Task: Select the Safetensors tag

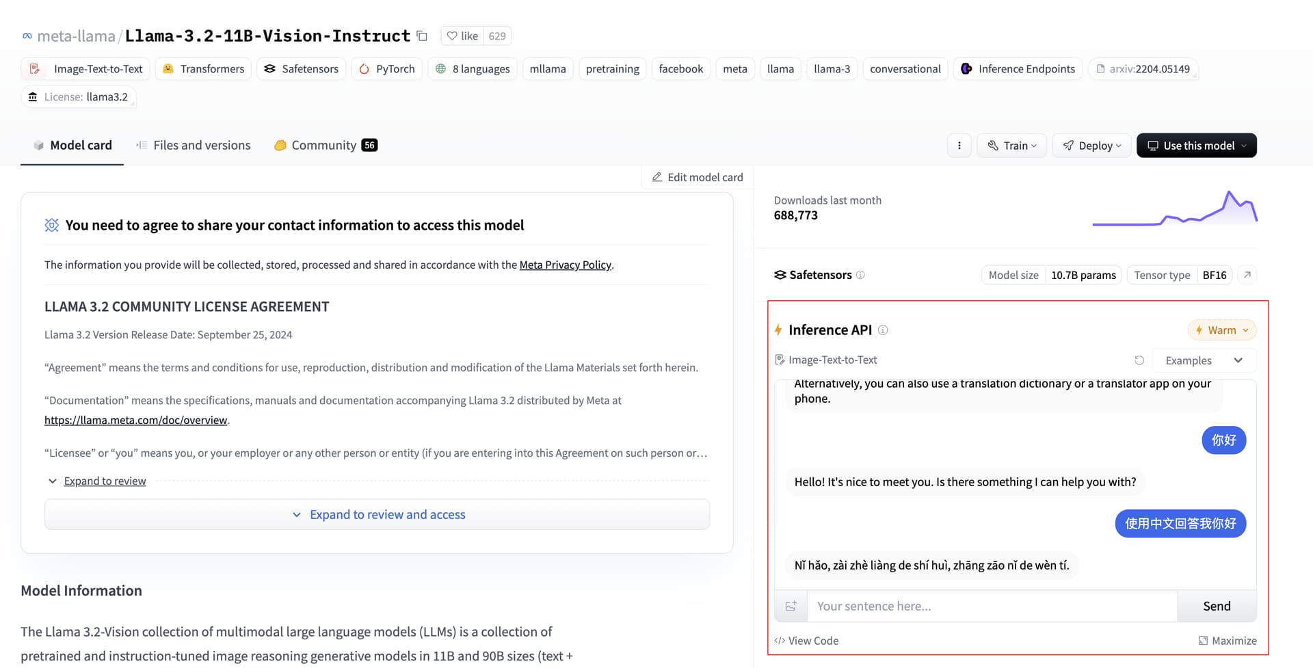Action: [302, 68]
